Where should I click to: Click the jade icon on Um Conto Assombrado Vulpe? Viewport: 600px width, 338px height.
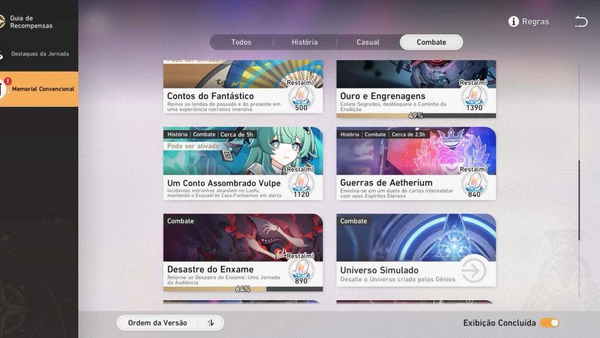point(301,185)
